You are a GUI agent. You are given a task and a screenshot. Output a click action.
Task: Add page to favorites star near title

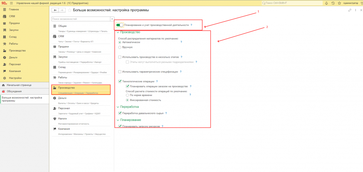(69, 10)
